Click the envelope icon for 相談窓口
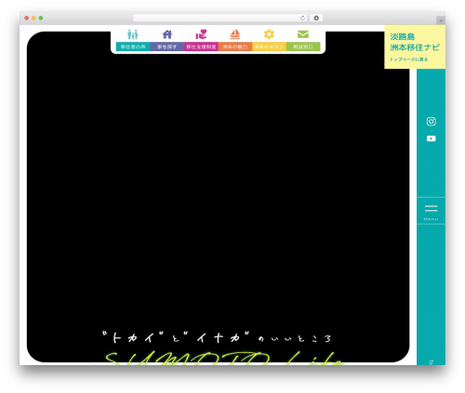Image resolution: width=465 pixels, height=393 pixels. tap(303, 34)
